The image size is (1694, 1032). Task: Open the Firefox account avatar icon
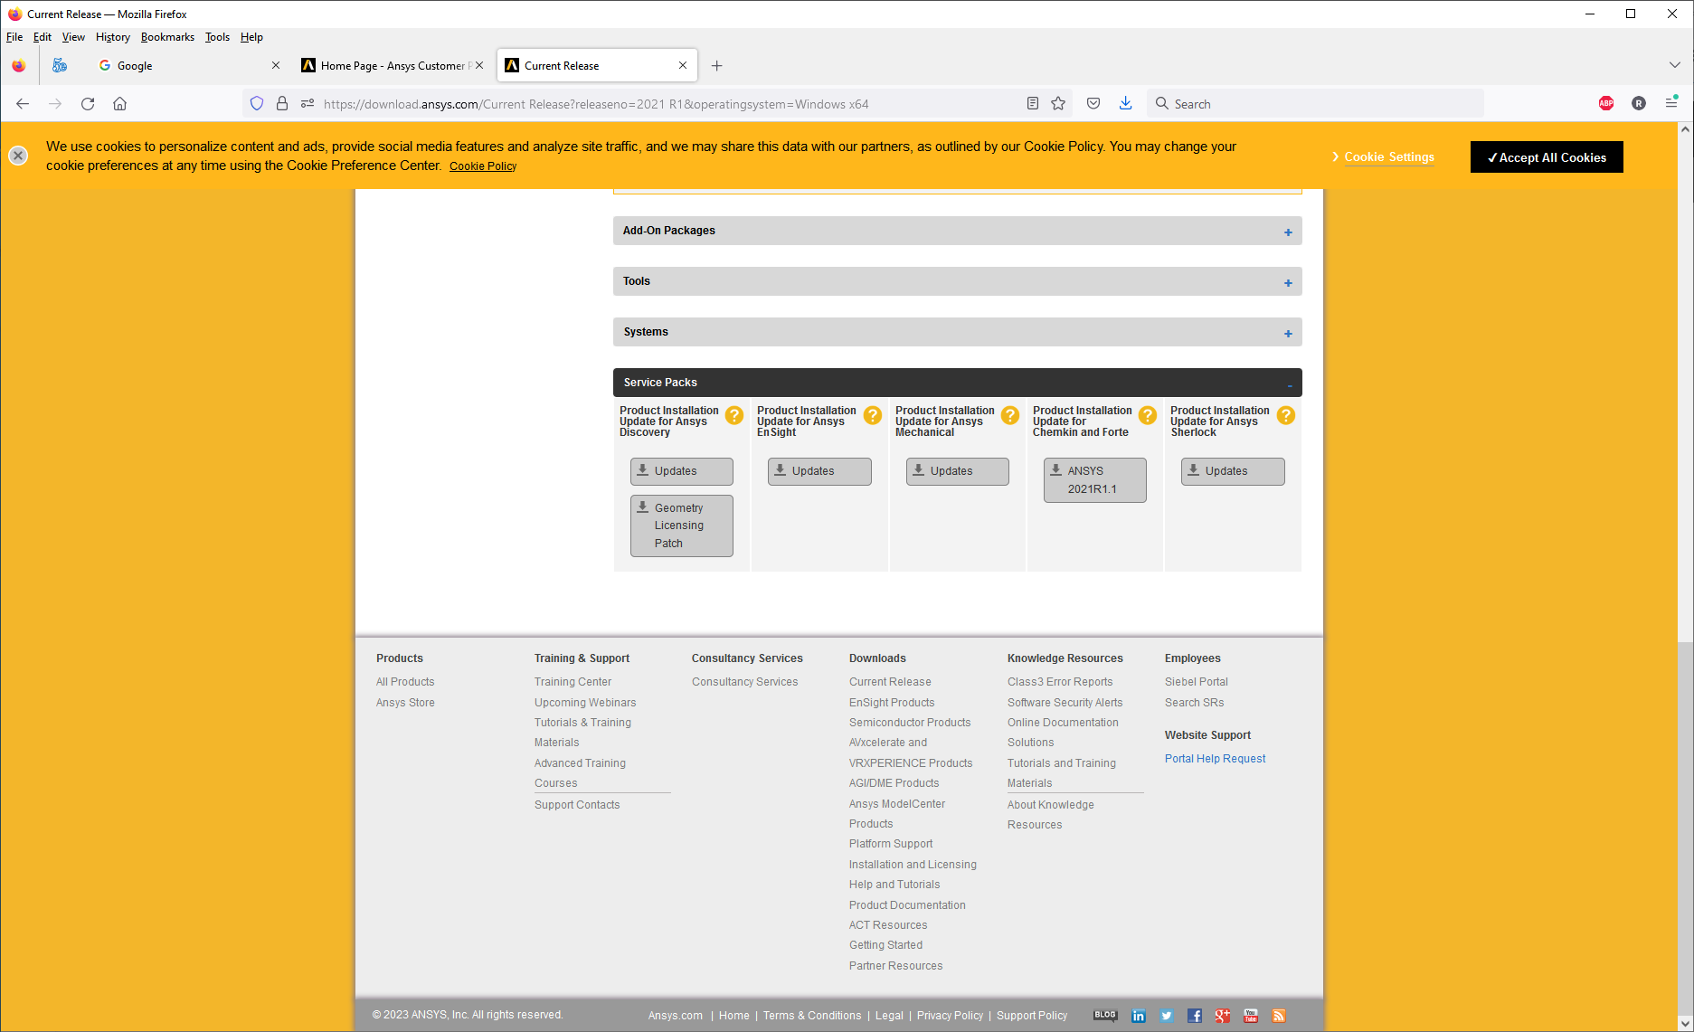(1639, 104)
